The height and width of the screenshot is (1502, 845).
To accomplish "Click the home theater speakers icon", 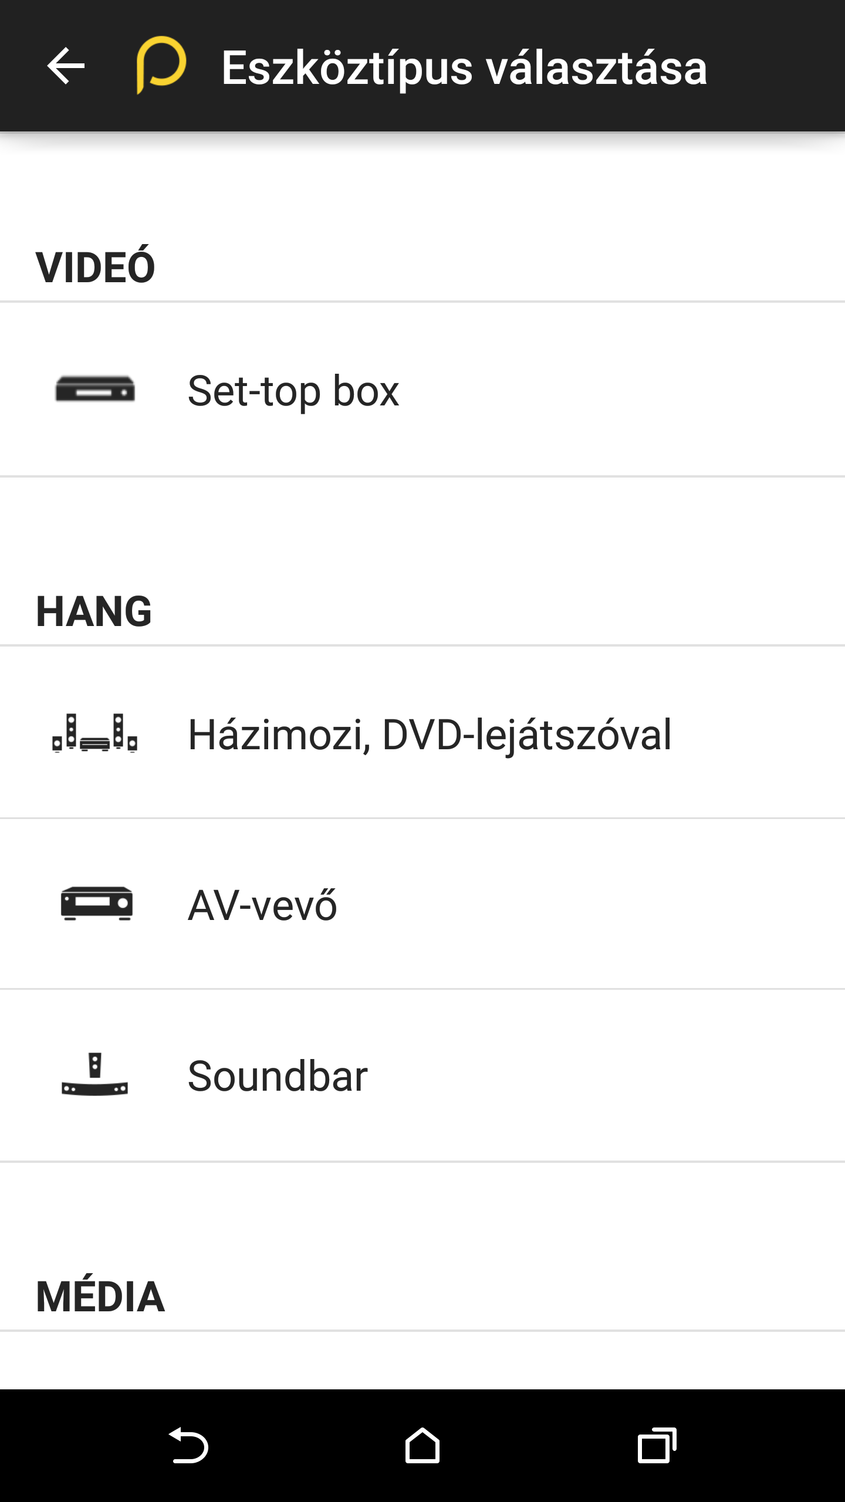I will (95, 733).
